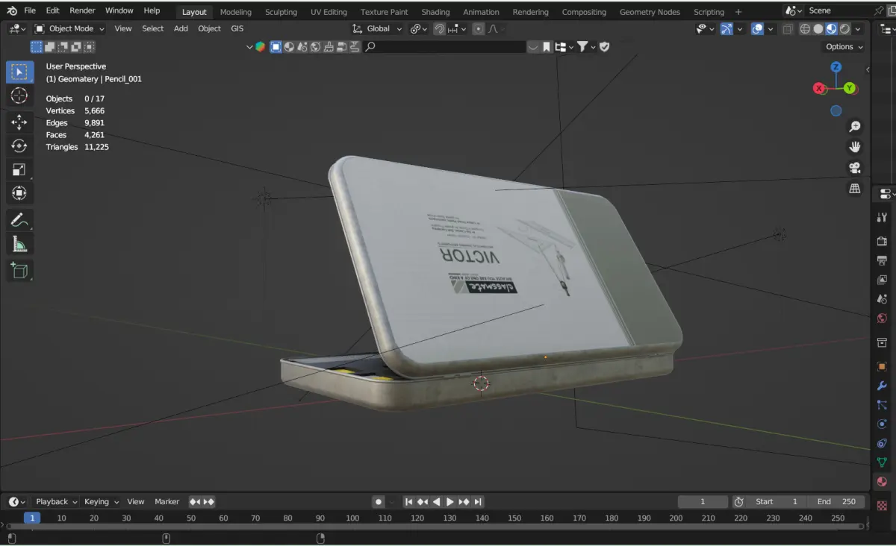
Task: Select the Add Cube tool
Action: pyautogui.click(x=19, y=270)
